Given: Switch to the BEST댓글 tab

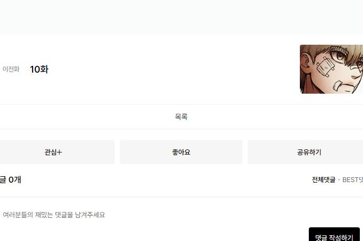Looking at the screenshot, I should click(352, 179).
